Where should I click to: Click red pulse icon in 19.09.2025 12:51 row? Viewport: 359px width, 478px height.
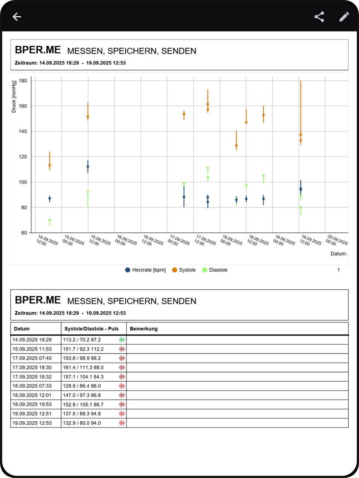click(122, 414)
